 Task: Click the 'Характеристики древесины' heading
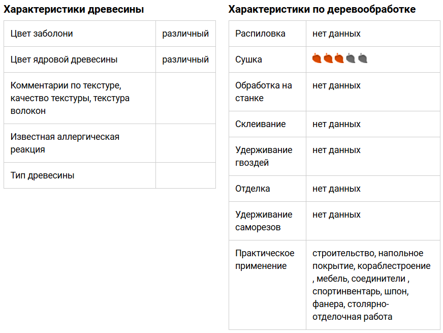click(74, 9)
